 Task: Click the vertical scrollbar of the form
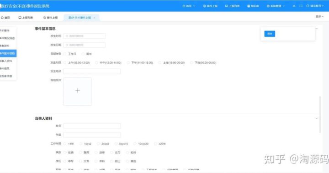[x=320, y=114]
